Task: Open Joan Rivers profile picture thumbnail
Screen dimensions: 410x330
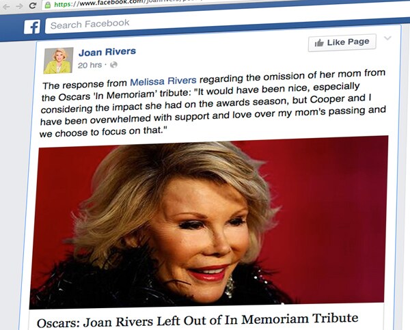Action: pos(58,60)
